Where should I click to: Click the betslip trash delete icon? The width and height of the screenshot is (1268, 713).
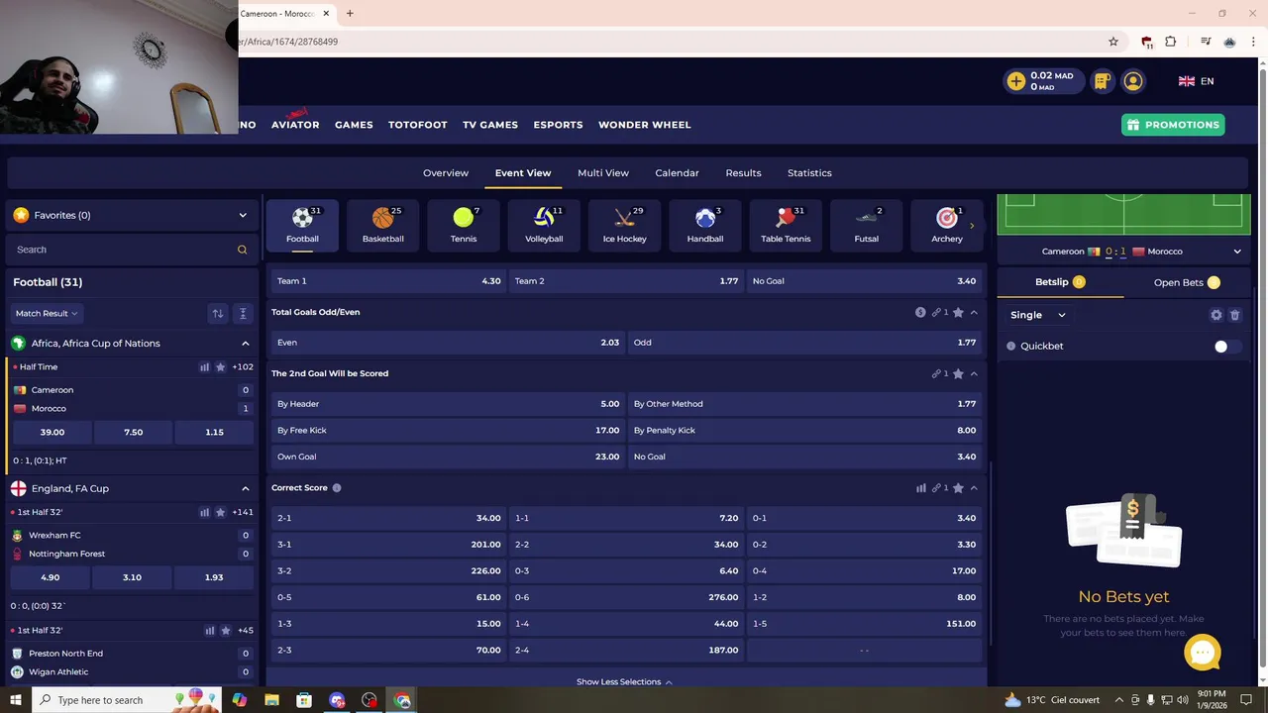click(1234, 315)
